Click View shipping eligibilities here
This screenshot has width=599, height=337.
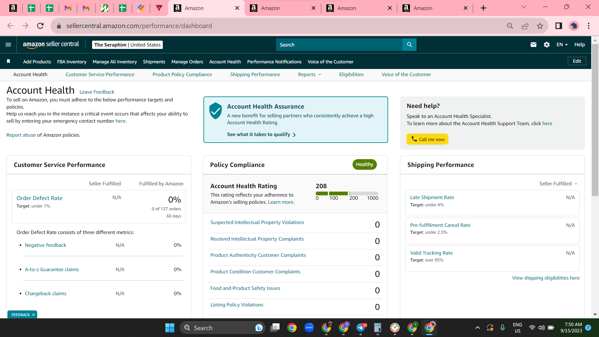pos(546,278)
